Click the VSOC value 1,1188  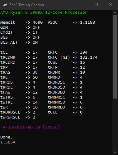(87, 22)
